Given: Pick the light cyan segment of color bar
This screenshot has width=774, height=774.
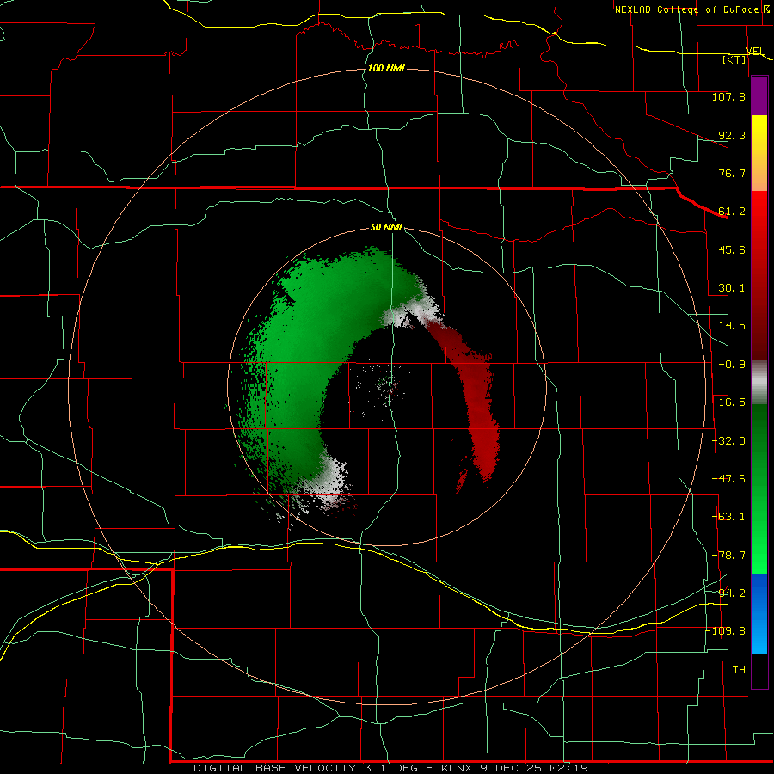Looking at the screenshot, I should click(x=759, y=636).
